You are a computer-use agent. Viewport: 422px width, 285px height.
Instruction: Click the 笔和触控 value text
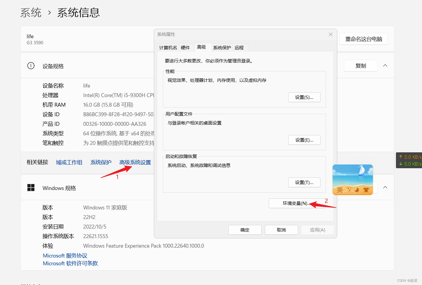(x=119, y=143)
